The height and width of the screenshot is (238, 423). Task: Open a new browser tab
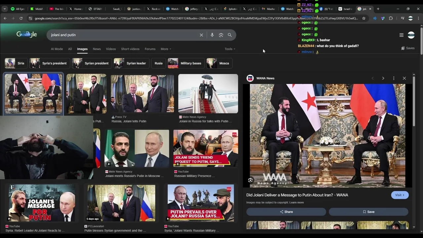pyautogui.click(x=378, y=9)
